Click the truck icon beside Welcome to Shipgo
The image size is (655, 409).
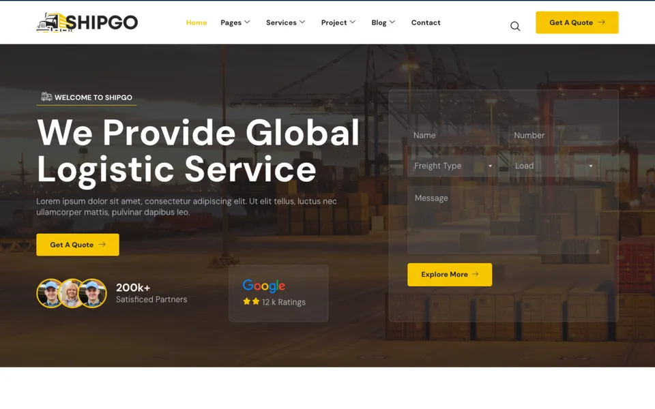(46, 97)
